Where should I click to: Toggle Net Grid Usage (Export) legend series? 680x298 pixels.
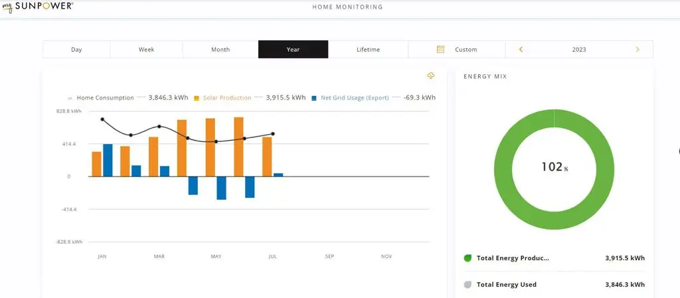(355, 98)
